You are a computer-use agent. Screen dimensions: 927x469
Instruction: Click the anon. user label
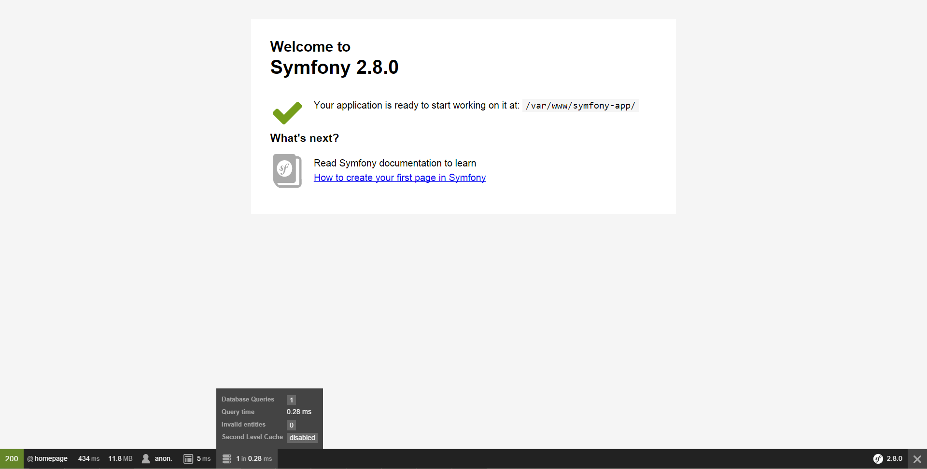[x=163, y=459]
